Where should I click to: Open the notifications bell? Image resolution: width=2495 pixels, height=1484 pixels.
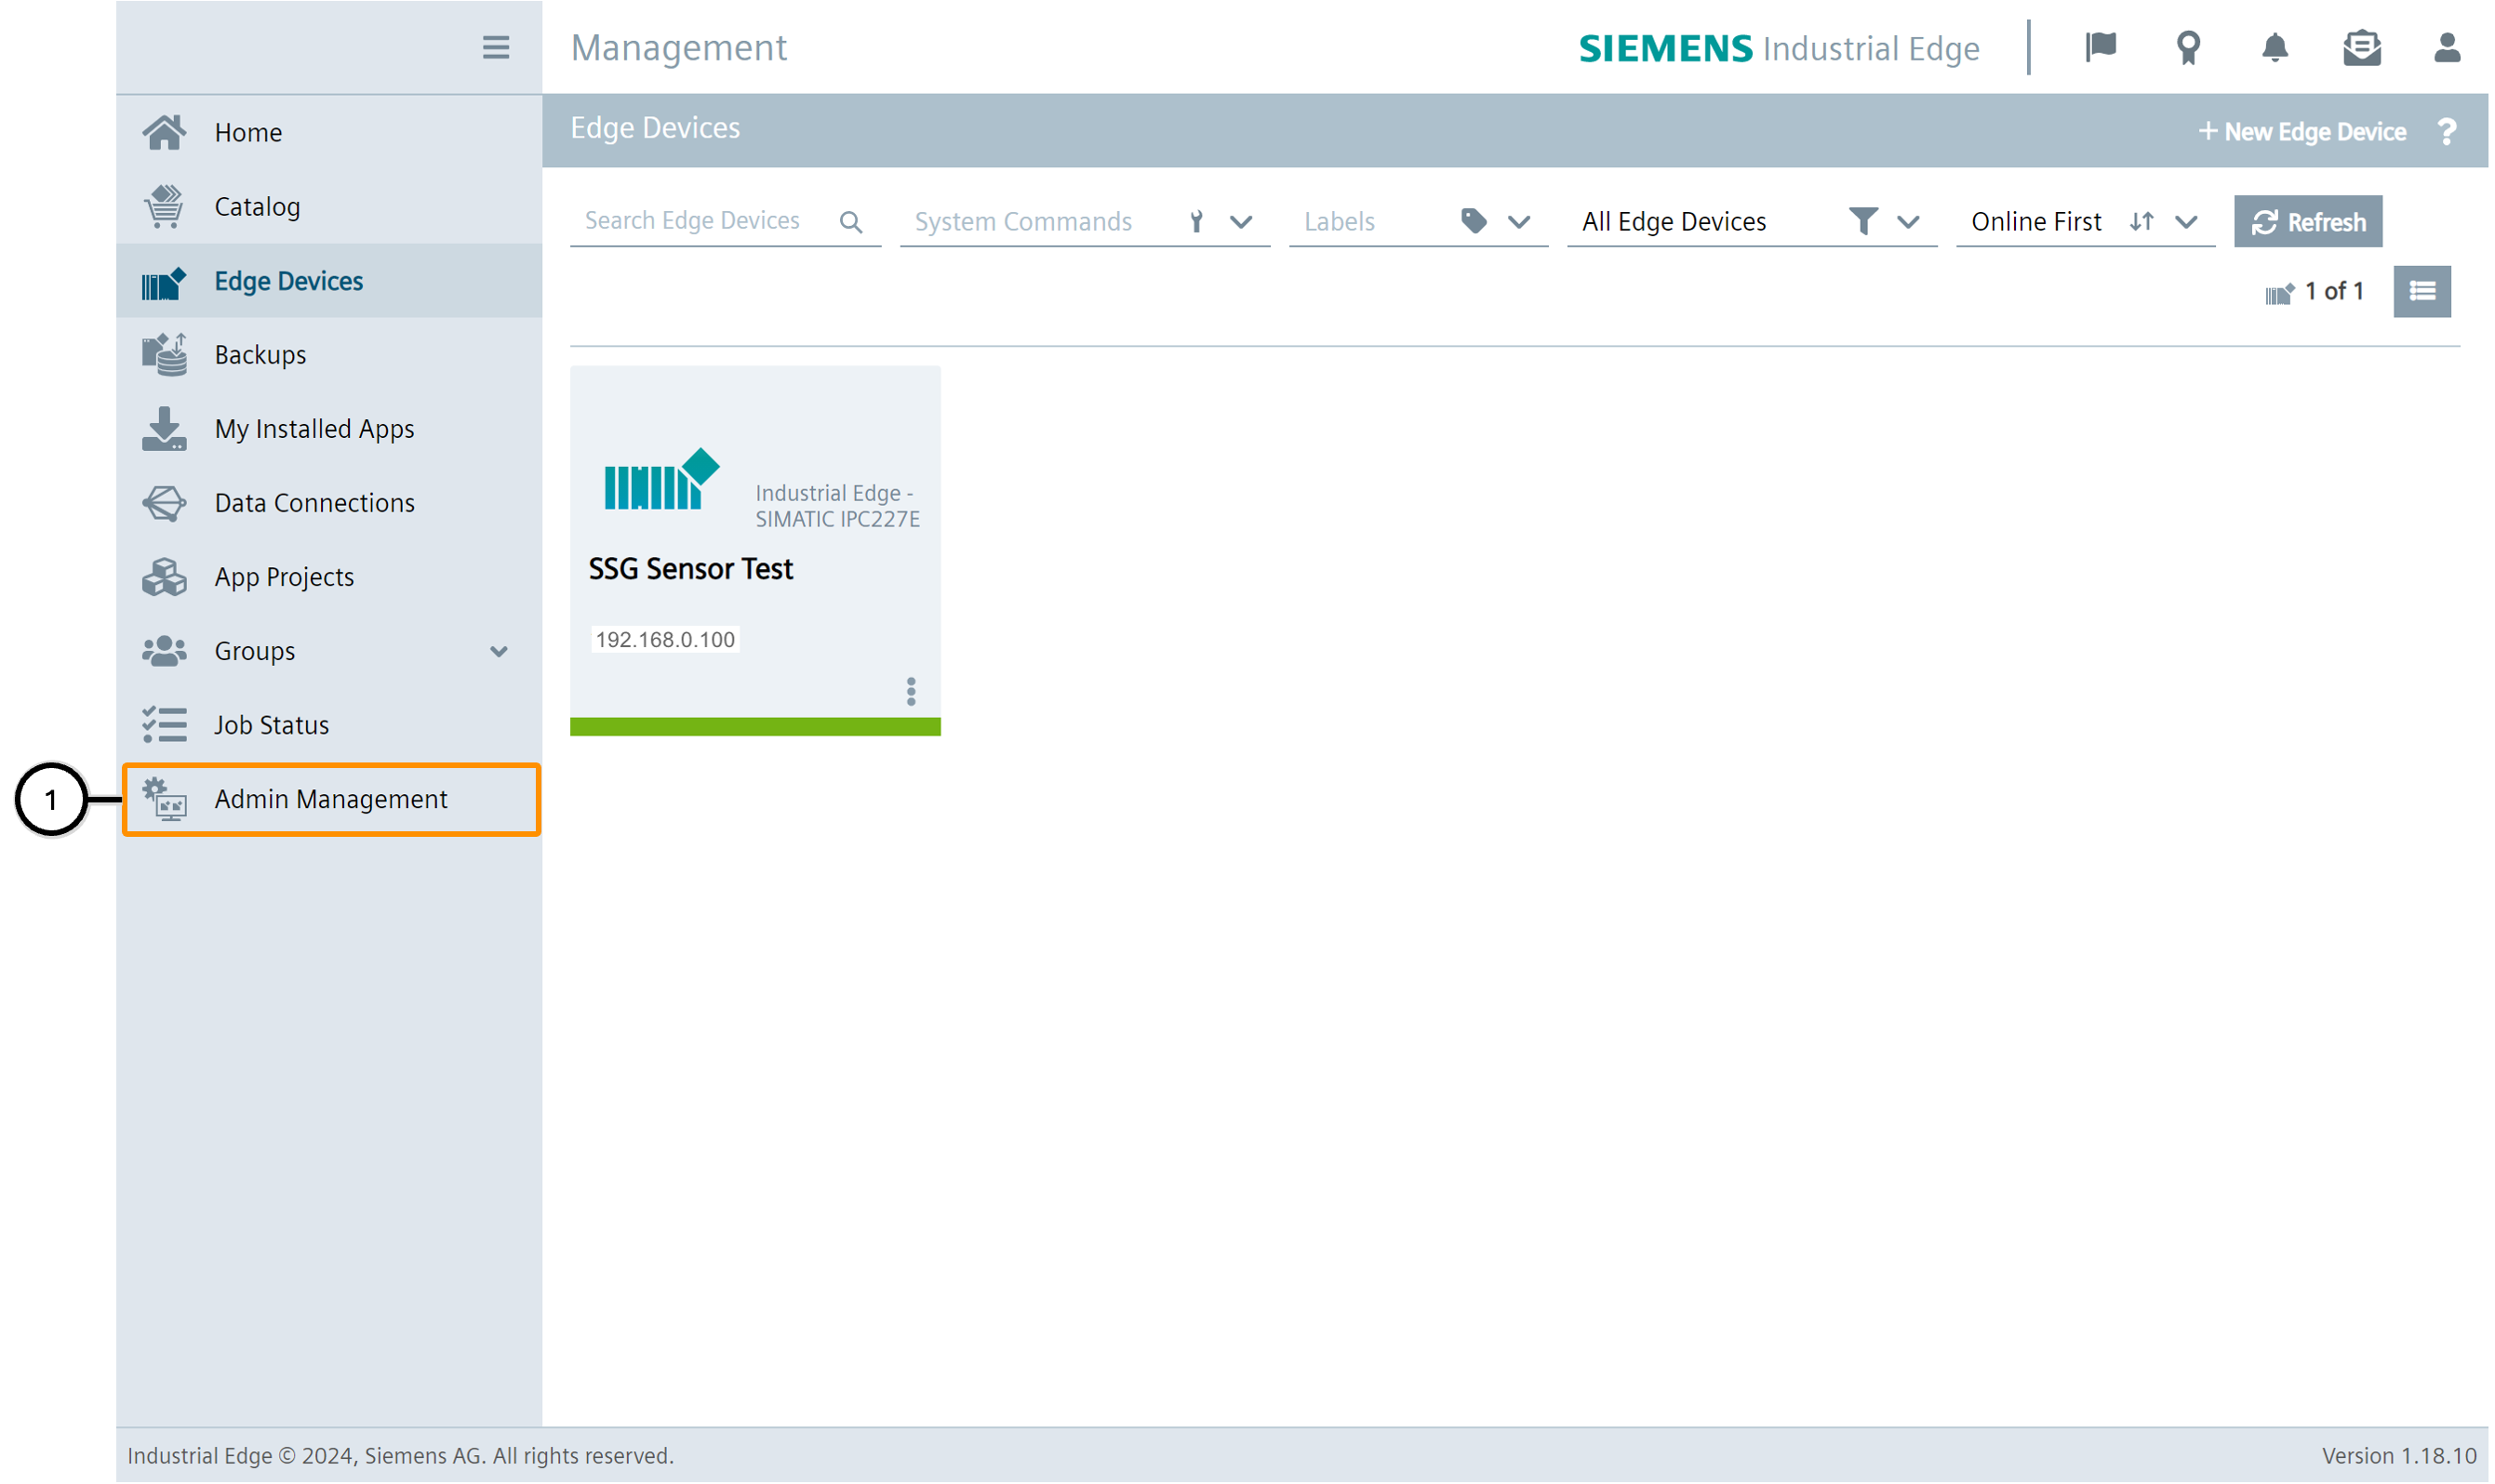pos(2274,47)
